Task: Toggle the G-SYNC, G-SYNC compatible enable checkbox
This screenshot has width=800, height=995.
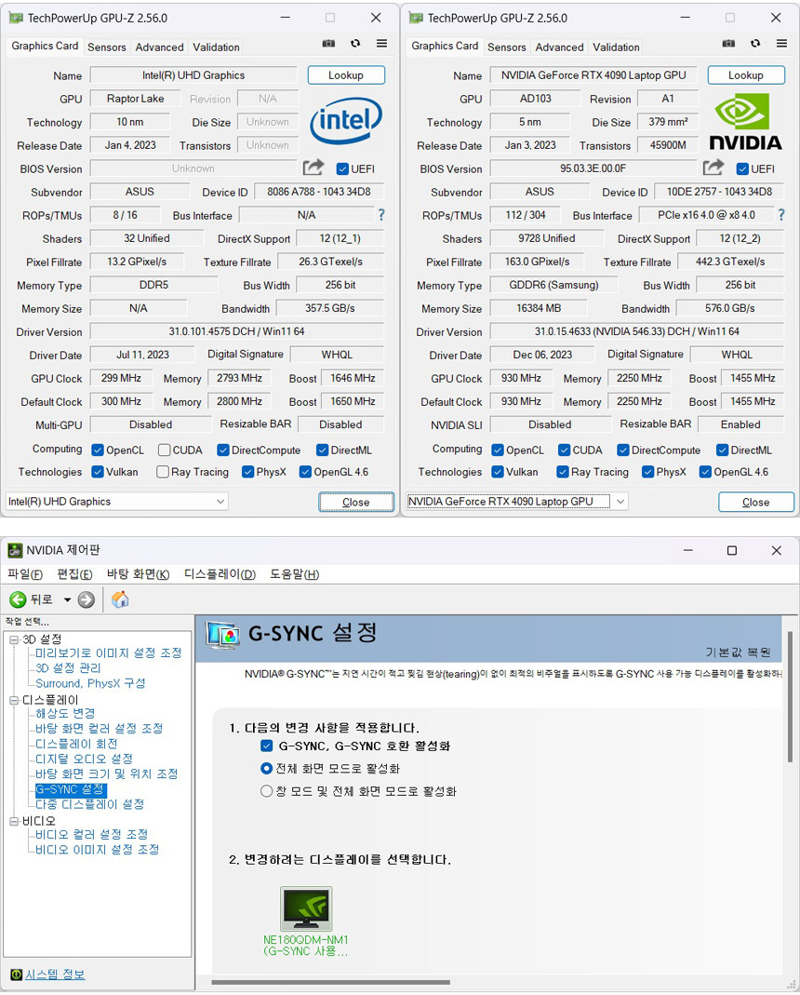Action: point(267,746)
